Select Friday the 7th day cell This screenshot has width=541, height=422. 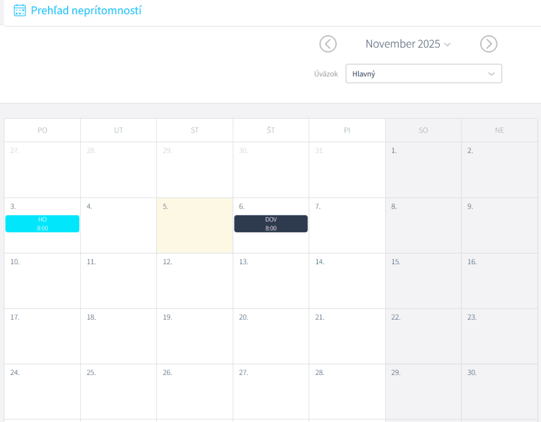[x=347, y=226]
